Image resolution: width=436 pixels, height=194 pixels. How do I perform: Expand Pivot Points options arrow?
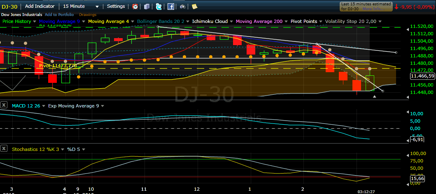(x=321, y=21)
